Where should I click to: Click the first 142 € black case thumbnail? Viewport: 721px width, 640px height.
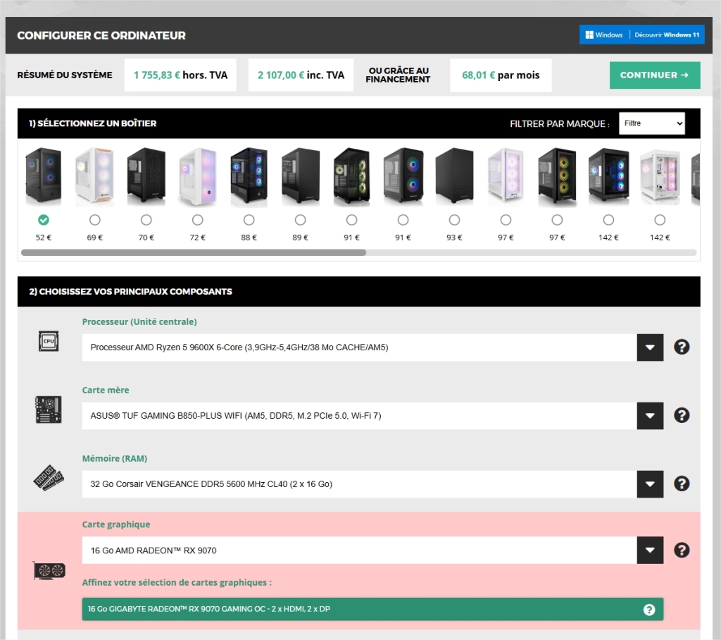pyautogui.click(x=608, y=176)
